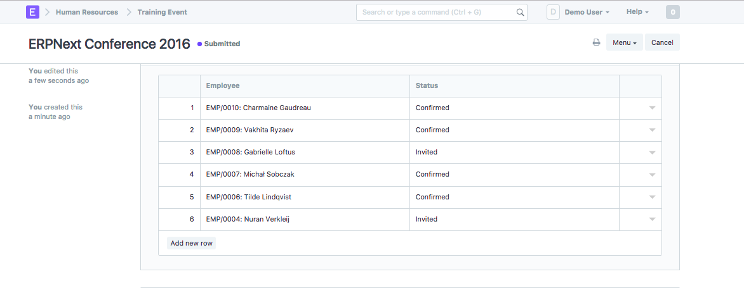This screenshot has width=744, height=288.
Task: Select Status cell for Nuran Verkleij
Action: click(x=514, y=220)
